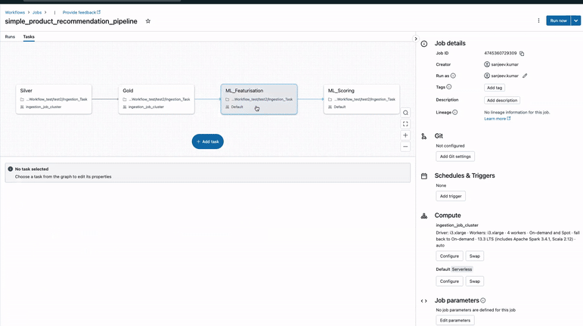Image resolution: width=583 pixels, height=326 pixels.
Task: Search tasks in the graph canvas
Action: coord(405,113)
